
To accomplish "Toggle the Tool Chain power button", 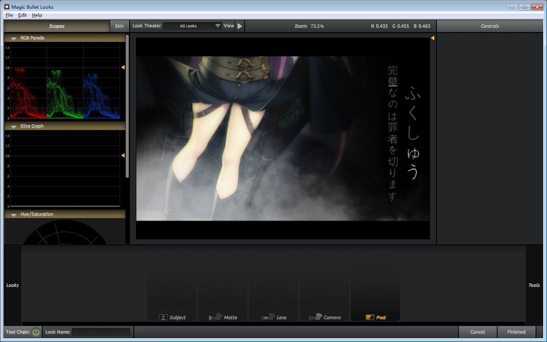I will [x=36, y=332].
